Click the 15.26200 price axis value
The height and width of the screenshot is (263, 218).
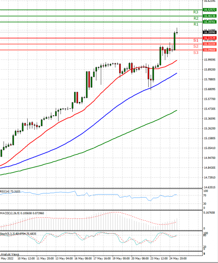[210, 129]
